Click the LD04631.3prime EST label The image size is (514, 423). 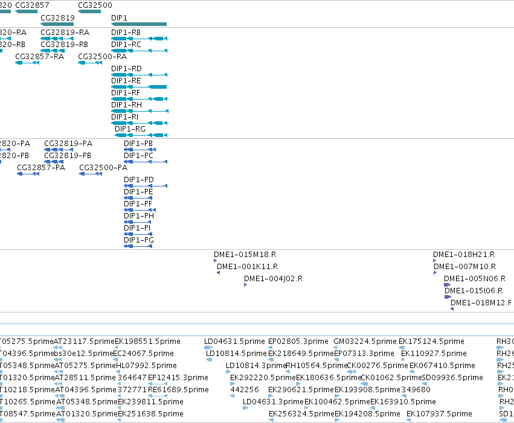point(274,402)
